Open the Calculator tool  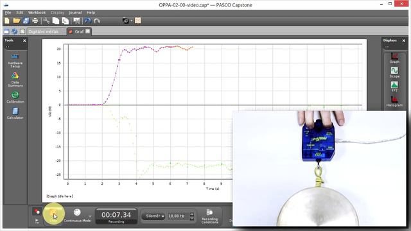[x=15, y=114]
